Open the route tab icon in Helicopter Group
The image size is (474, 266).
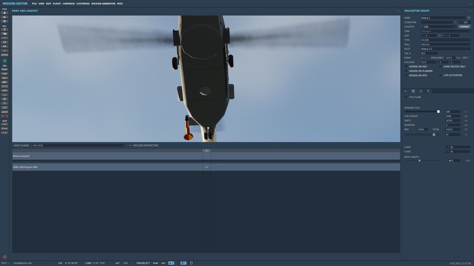click(406, 91)
